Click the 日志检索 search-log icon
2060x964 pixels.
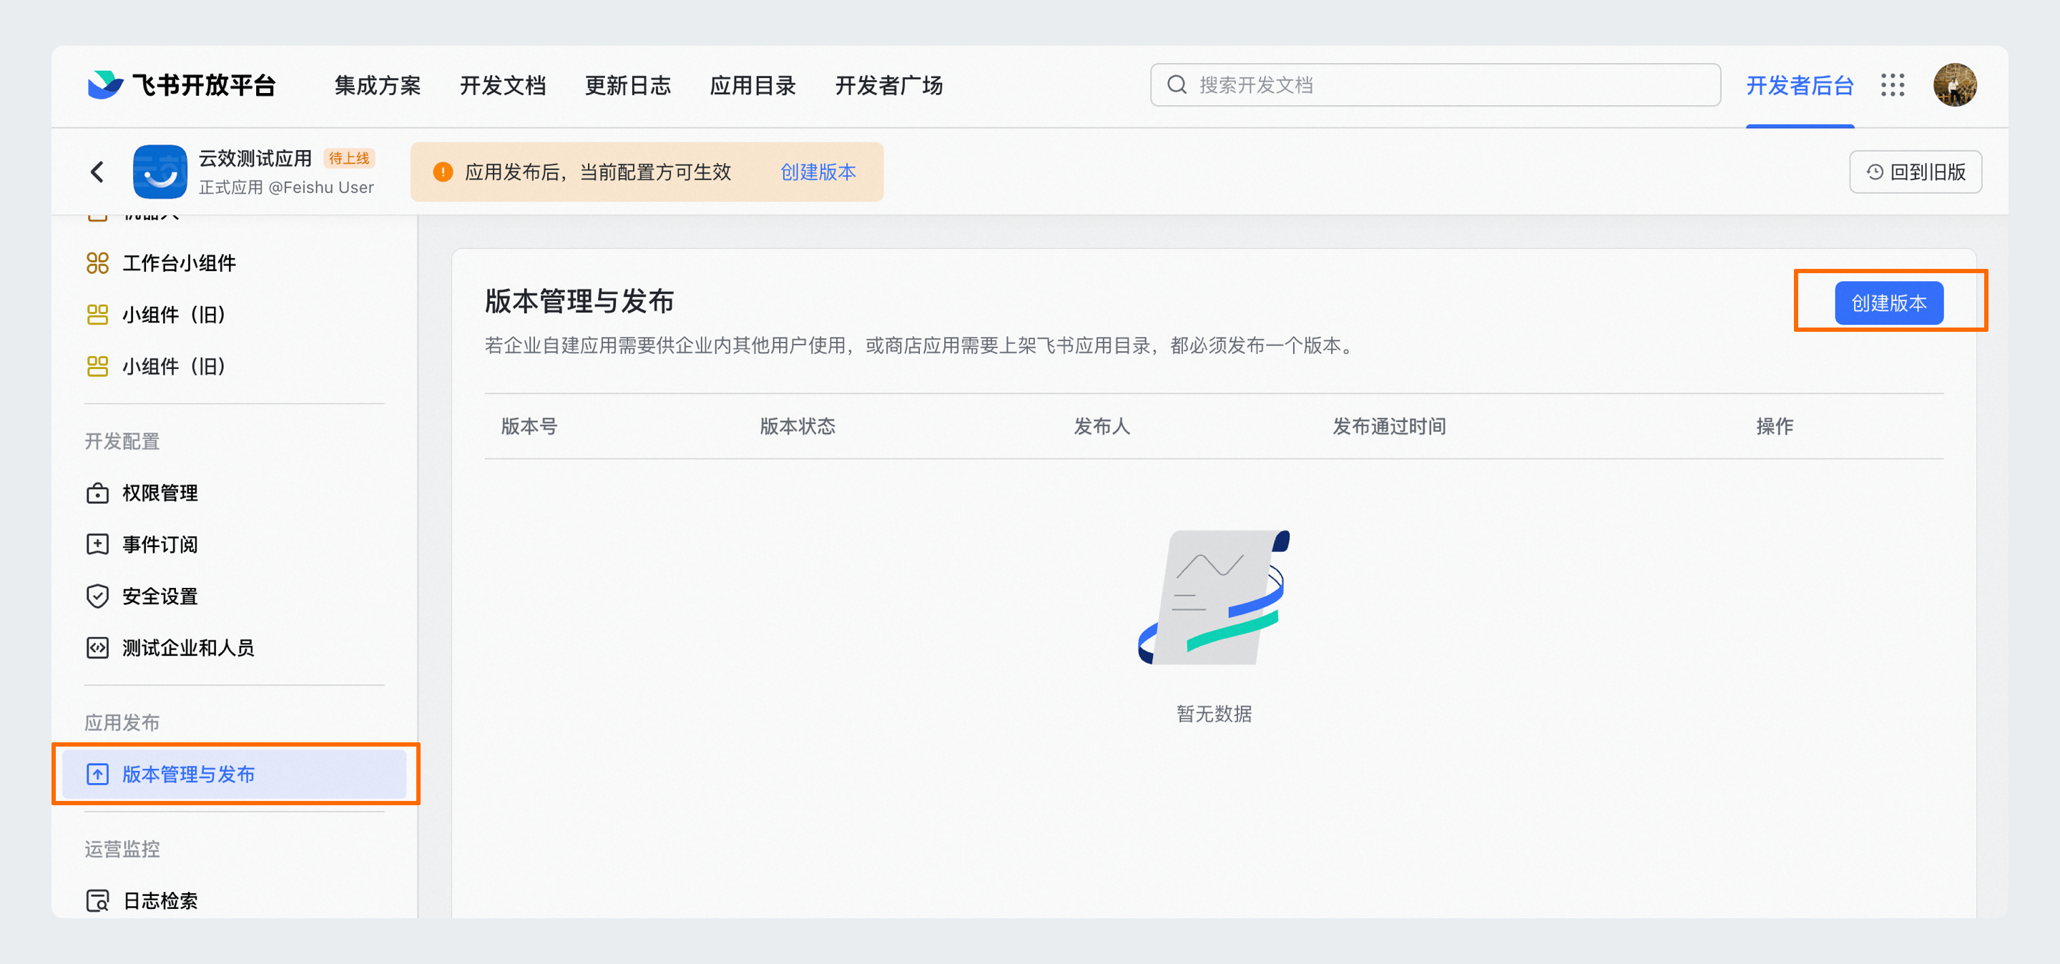[97, 901]
